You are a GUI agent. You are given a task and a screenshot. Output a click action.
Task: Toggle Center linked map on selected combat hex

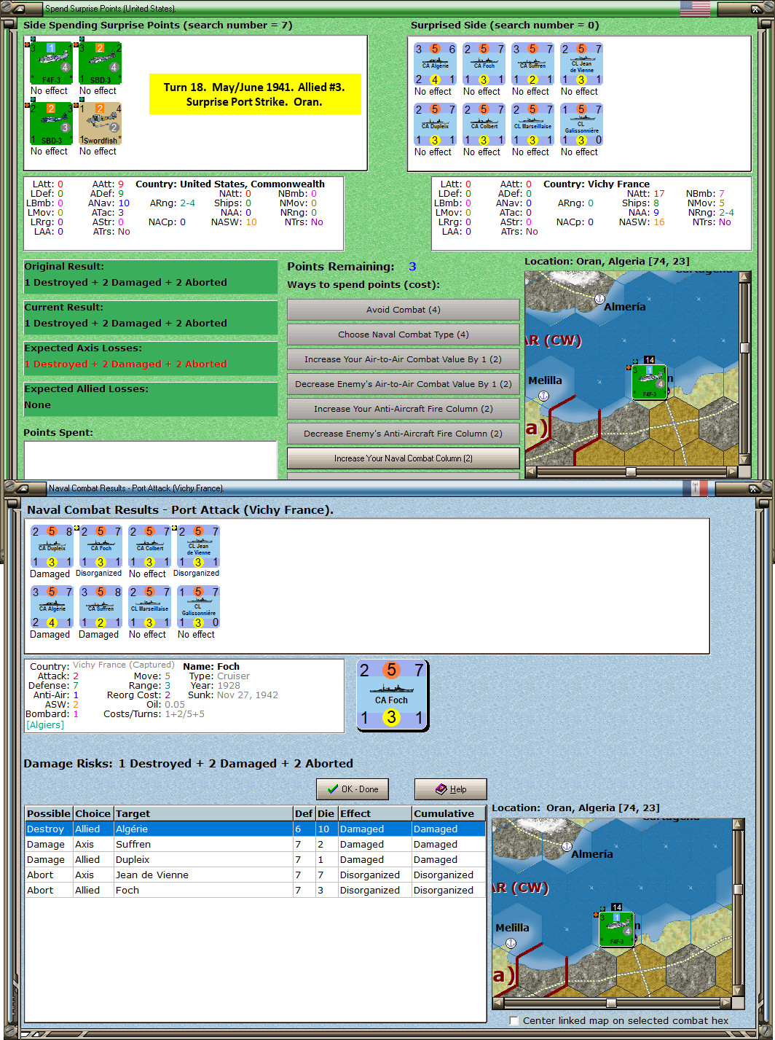coord(514,1021)
